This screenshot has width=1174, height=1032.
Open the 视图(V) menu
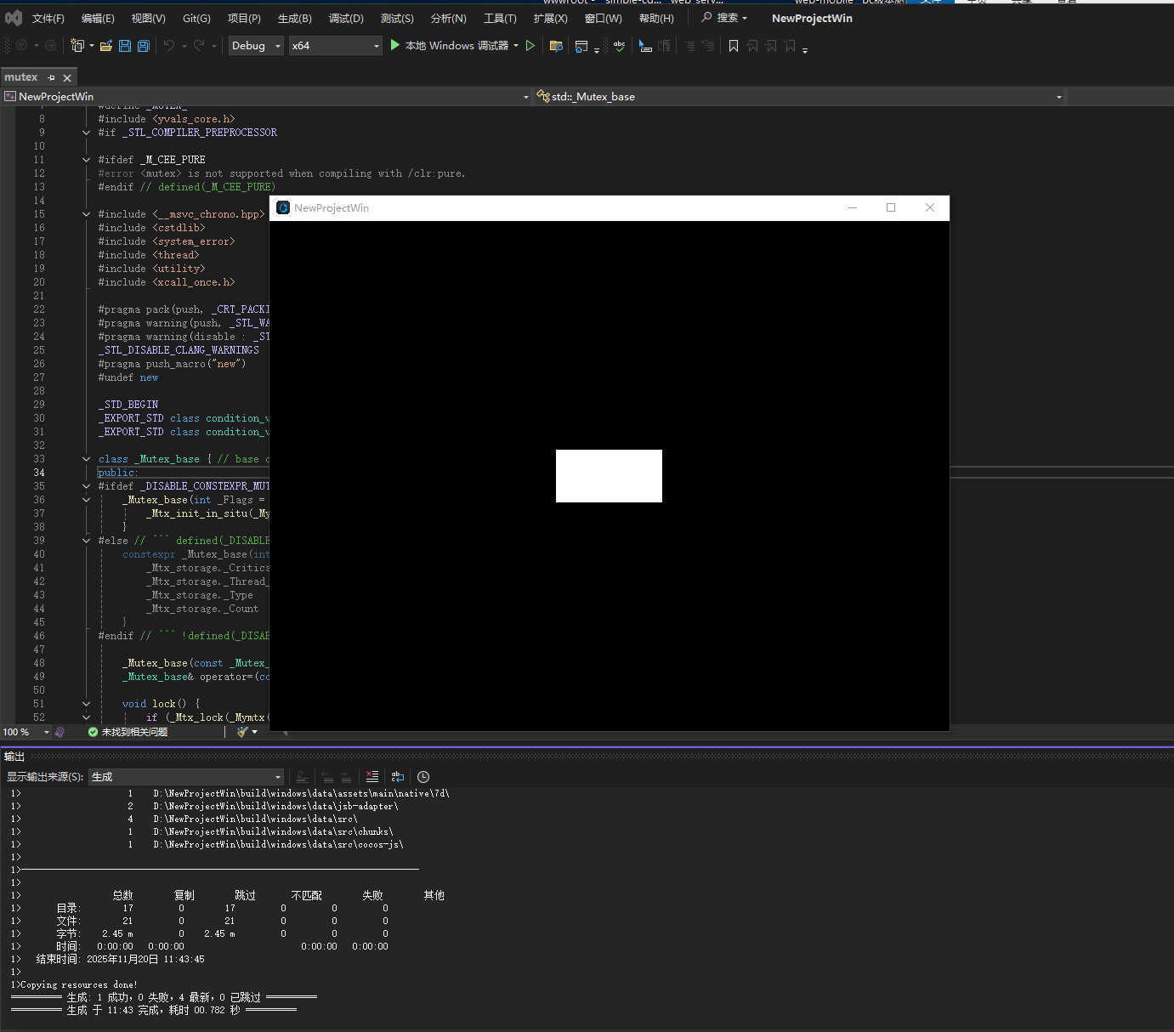point(149,19)
